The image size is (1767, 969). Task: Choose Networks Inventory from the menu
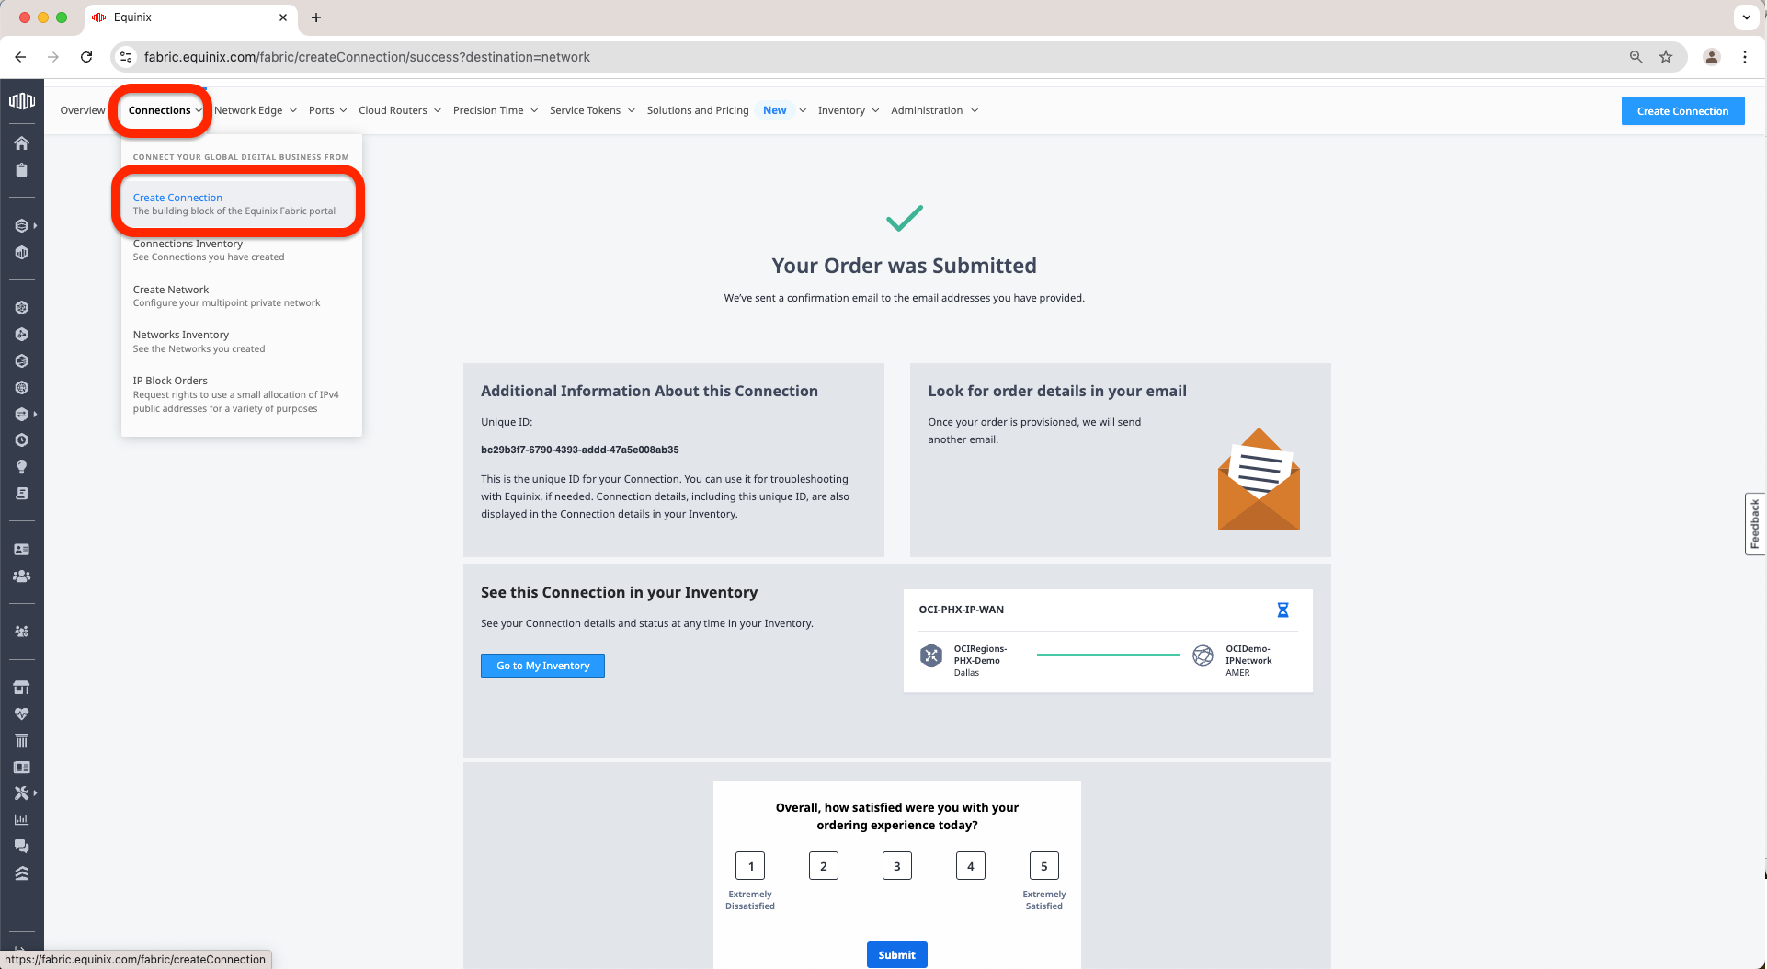coord(239,341)
